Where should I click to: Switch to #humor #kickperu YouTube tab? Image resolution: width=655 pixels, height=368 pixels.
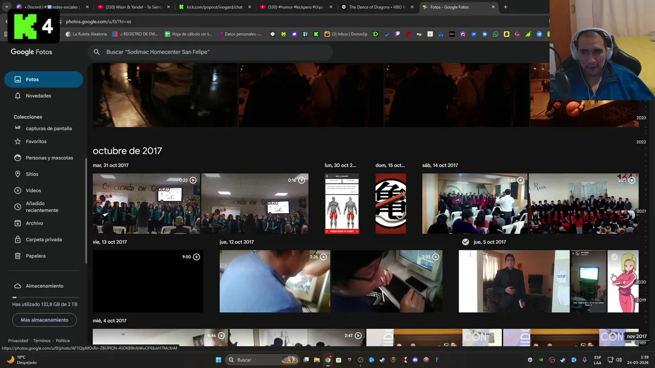click(x=296, y=7)
